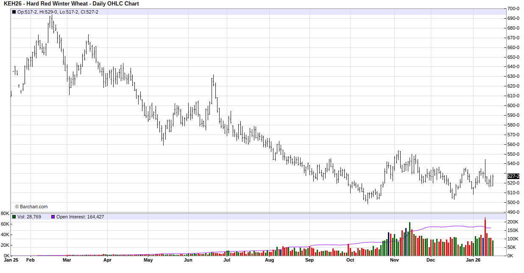Click the © Barchart.com watermark
This screenshot has width=524, height=273.
[31, 207]
